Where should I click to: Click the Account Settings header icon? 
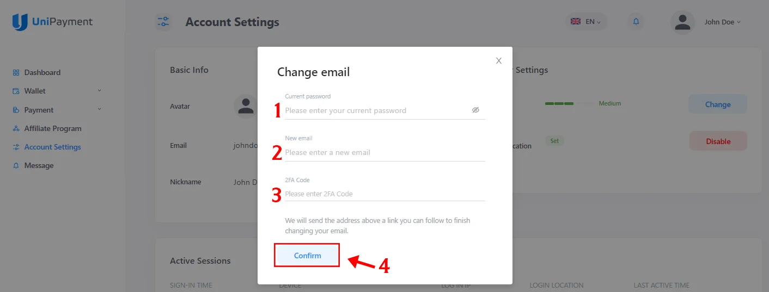click(163, 22)
